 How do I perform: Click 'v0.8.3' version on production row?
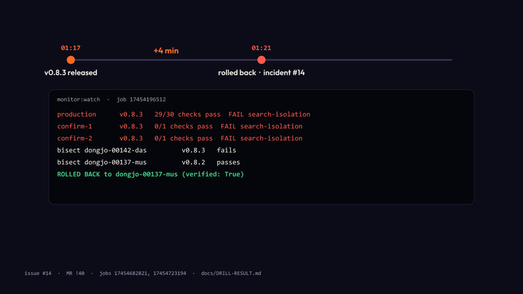[131, 114]
